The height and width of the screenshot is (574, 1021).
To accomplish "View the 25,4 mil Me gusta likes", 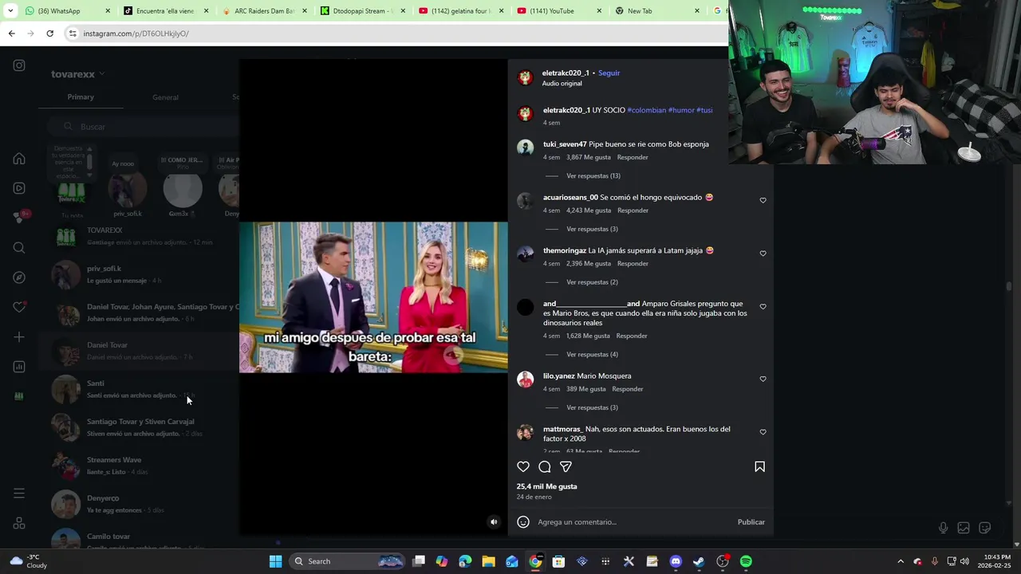I will coord(546,486).
